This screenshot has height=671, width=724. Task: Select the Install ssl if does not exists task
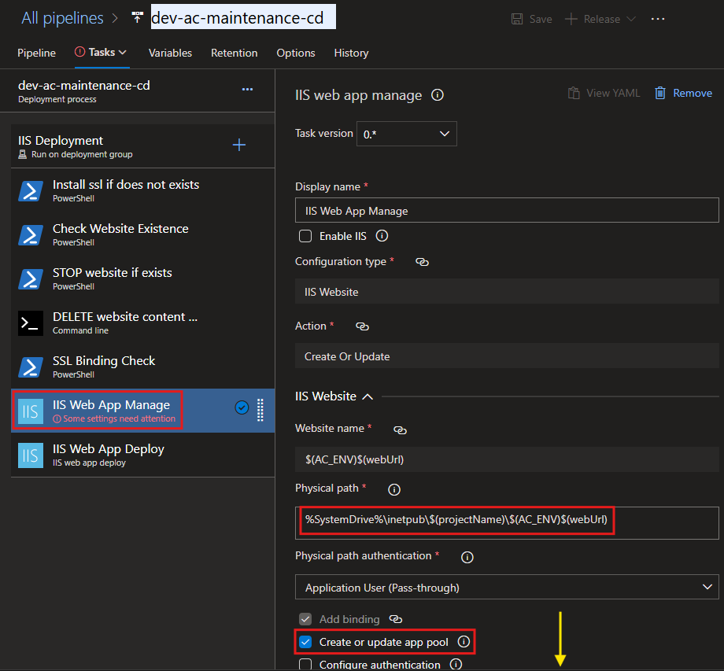click(143, 190)
